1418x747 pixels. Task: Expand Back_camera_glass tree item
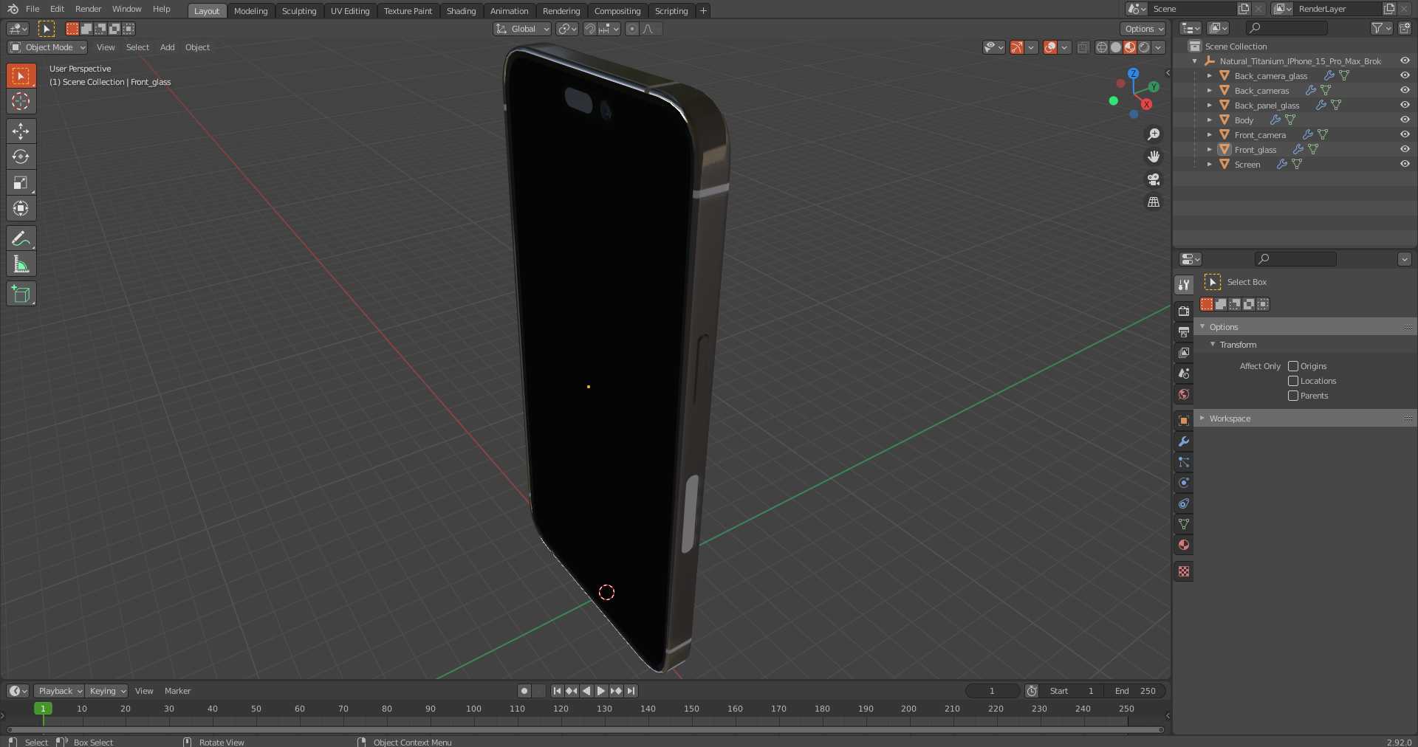coord(1209,75)
